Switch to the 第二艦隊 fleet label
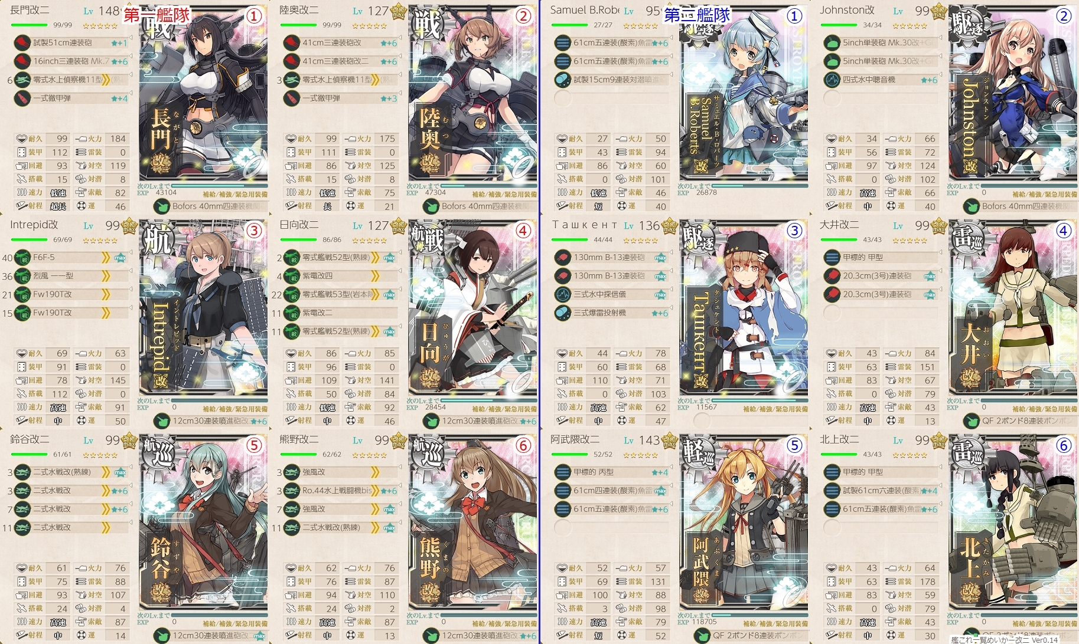 click(x=697, y=15)
